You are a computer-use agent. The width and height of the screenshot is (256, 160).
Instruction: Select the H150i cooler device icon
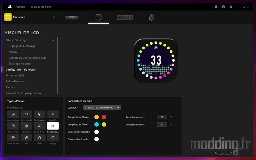99,18
